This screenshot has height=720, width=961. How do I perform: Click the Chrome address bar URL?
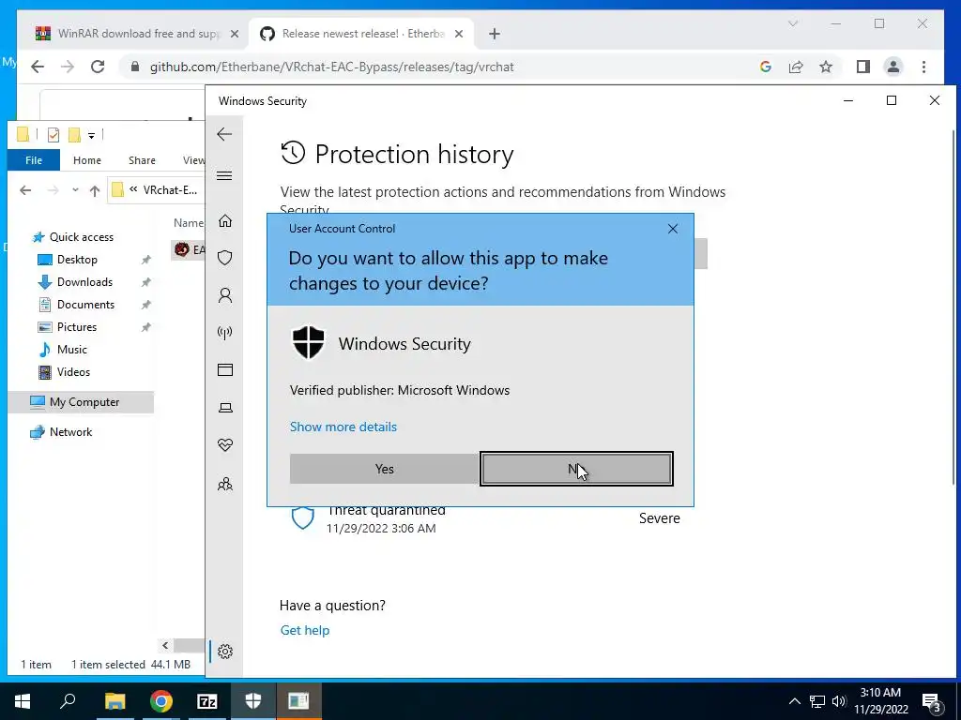[331, 67]
